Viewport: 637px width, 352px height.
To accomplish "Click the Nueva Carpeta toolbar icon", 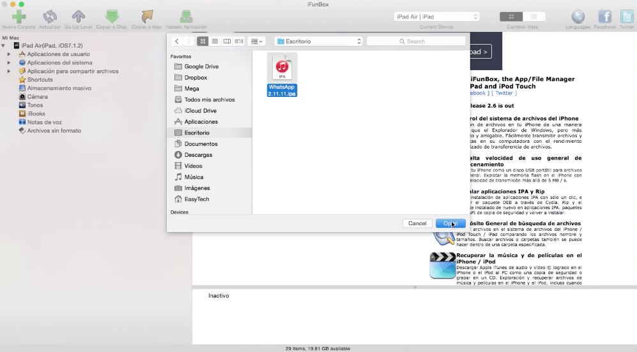I will coord(19,17).
